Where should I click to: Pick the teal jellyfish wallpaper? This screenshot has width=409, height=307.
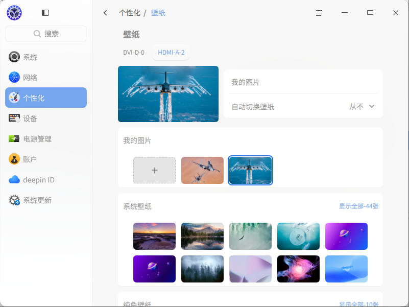tap(298, 237)
